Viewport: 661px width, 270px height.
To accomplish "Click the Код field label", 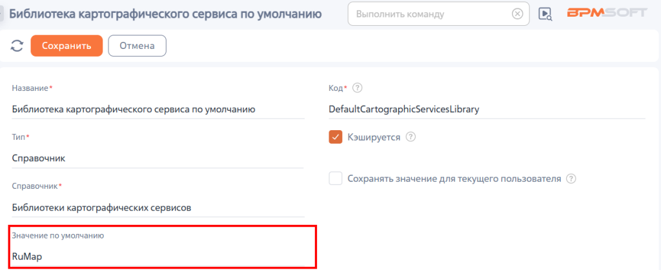I will click(x=336, y=88).
